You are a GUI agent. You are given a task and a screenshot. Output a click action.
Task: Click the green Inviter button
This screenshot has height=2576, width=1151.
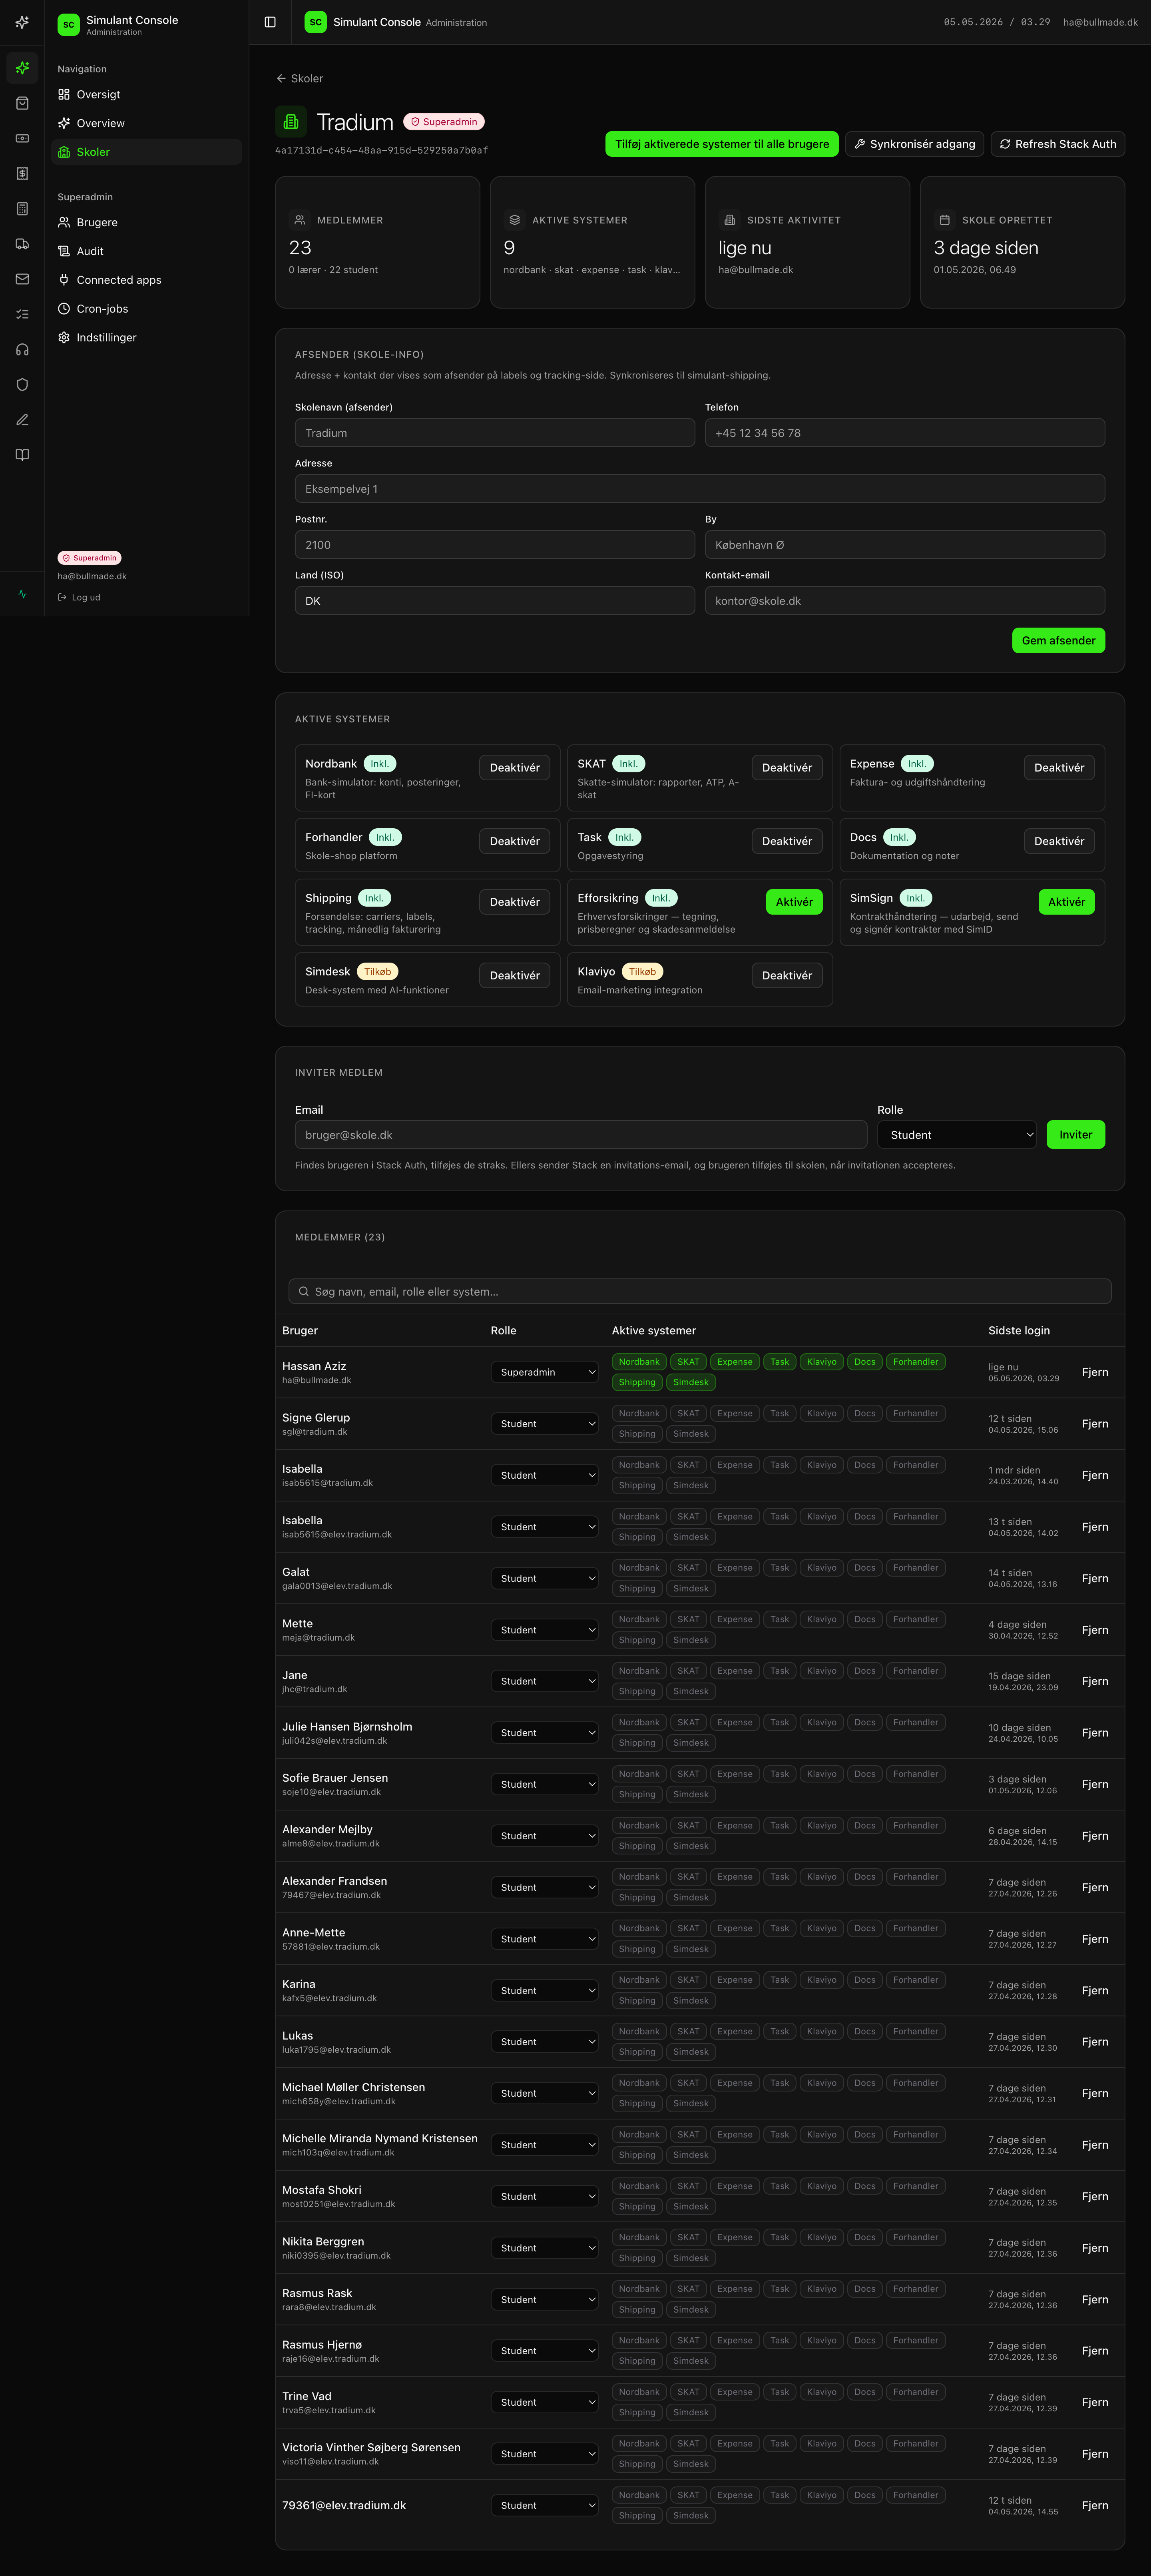click(x=1075, y=1135)
